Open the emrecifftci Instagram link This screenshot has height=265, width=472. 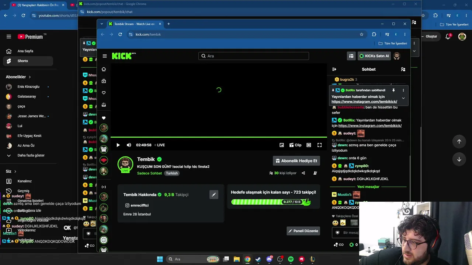(x=137, y=205)
